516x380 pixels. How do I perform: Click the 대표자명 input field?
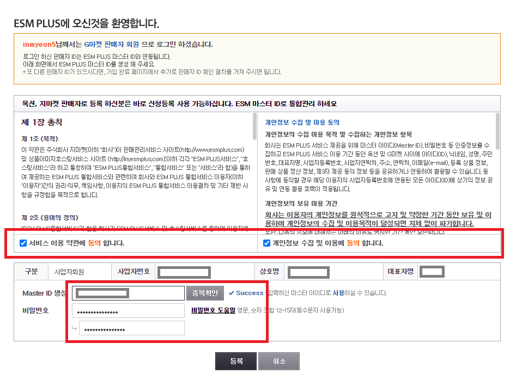(432, 272)
